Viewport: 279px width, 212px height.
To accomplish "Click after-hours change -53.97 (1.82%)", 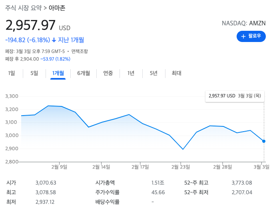I will (55, 59).
